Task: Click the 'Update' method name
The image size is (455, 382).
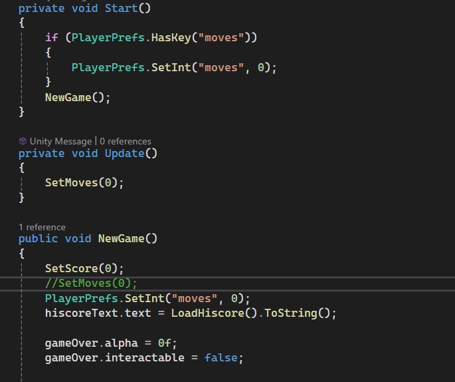Action: click(x=124, y=153)
